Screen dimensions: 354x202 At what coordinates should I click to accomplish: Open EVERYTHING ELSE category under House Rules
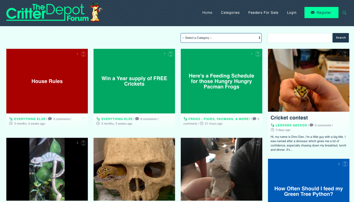pyautogui.click(x=30, y=119)
